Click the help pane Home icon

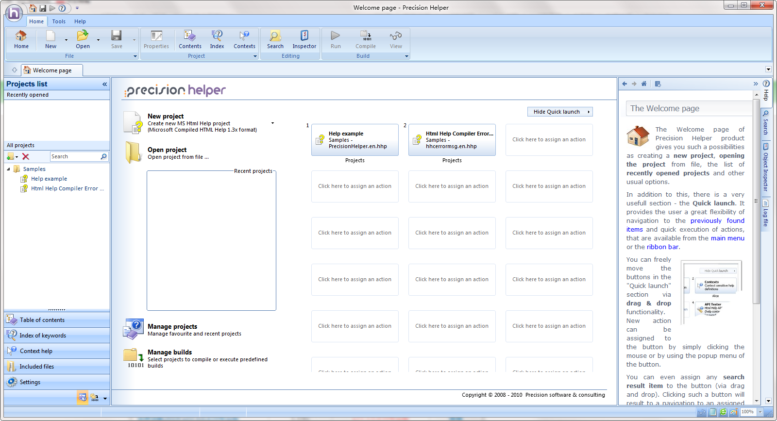(644, 84)
